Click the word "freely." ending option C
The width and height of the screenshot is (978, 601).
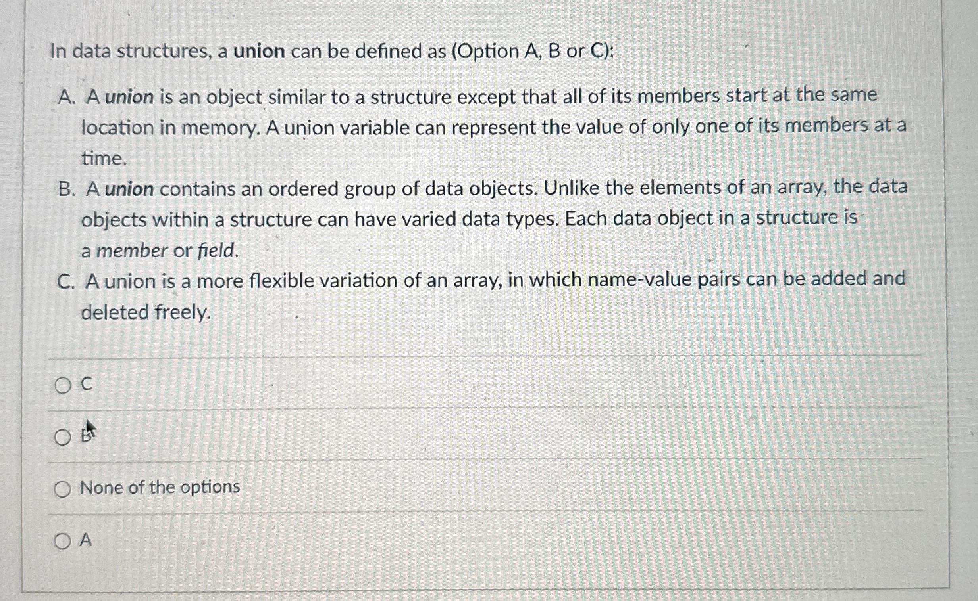point(183,312)
